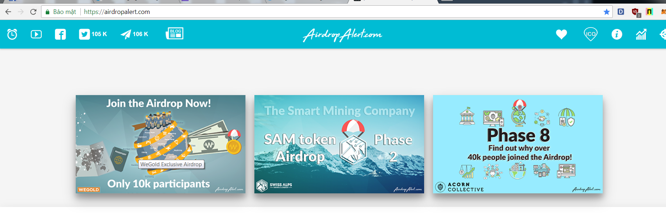Click the blue D browser extension icon
This screenshot has height=213, width=666.
[x=621, y=12]
